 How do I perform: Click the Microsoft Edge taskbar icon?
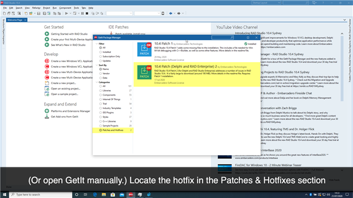(95, 195)
